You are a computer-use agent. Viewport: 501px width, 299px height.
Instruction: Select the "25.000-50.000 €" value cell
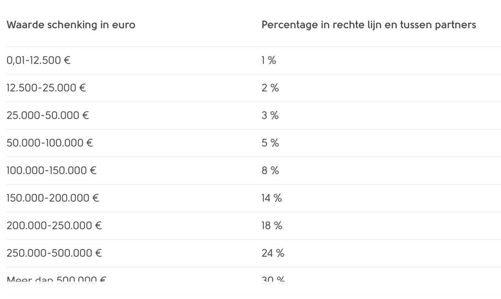48,116
